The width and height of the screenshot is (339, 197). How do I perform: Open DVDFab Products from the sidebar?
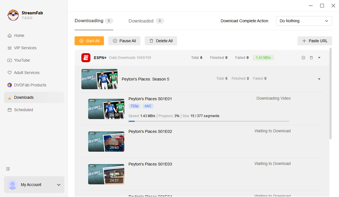coord(30,85)
